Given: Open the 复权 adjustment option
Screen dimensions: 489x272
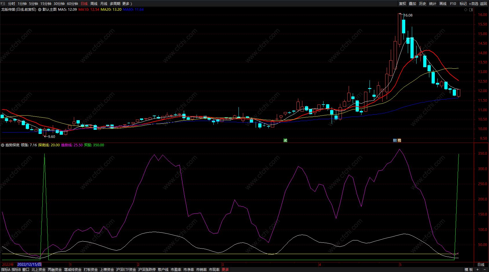Looking at the screenshot, I should tap(403, 4).
